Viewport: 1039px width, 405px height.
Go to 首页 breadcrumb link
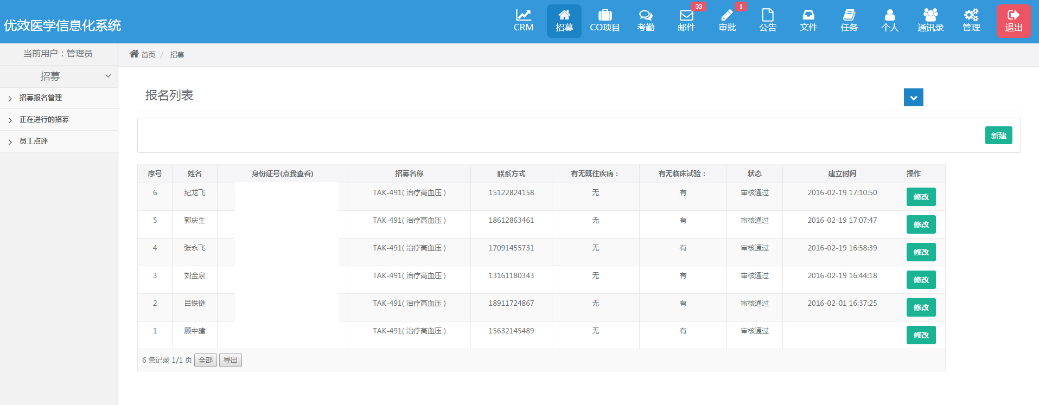(x=148, y=55)
